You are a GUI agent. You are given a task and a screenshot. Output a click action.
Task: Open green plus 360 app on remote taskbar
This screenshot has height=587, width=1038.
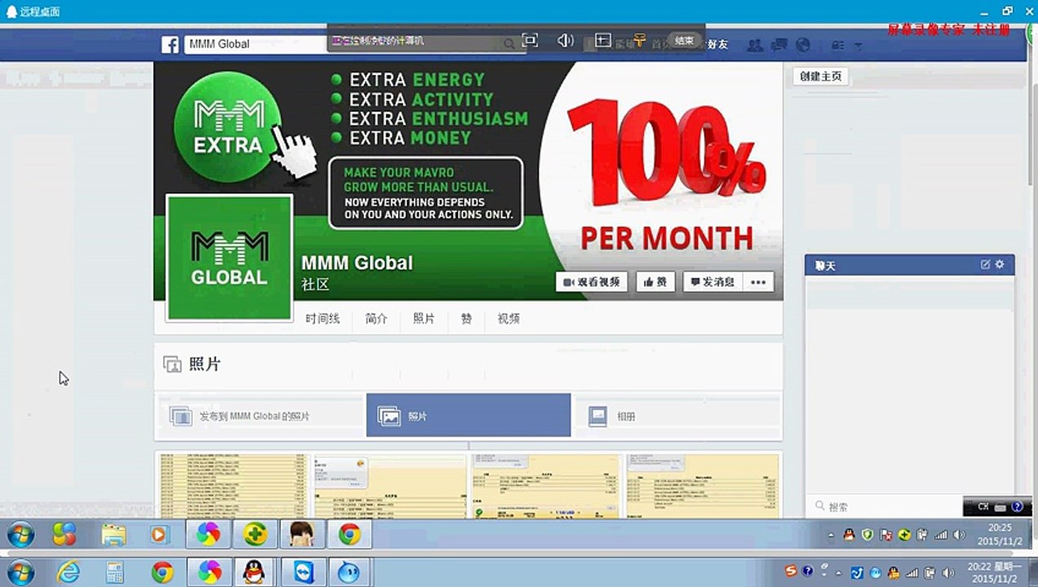(255, 535)
